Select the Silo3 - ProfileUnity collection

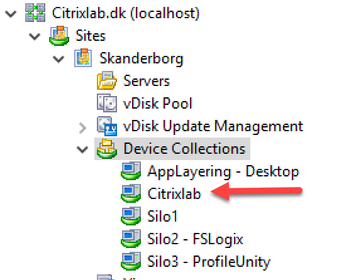click(209, 262)
